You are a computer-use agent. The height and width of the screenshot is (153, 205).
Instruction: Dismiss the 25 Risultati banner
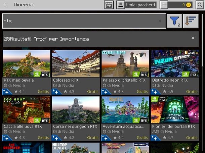[193, 38]
